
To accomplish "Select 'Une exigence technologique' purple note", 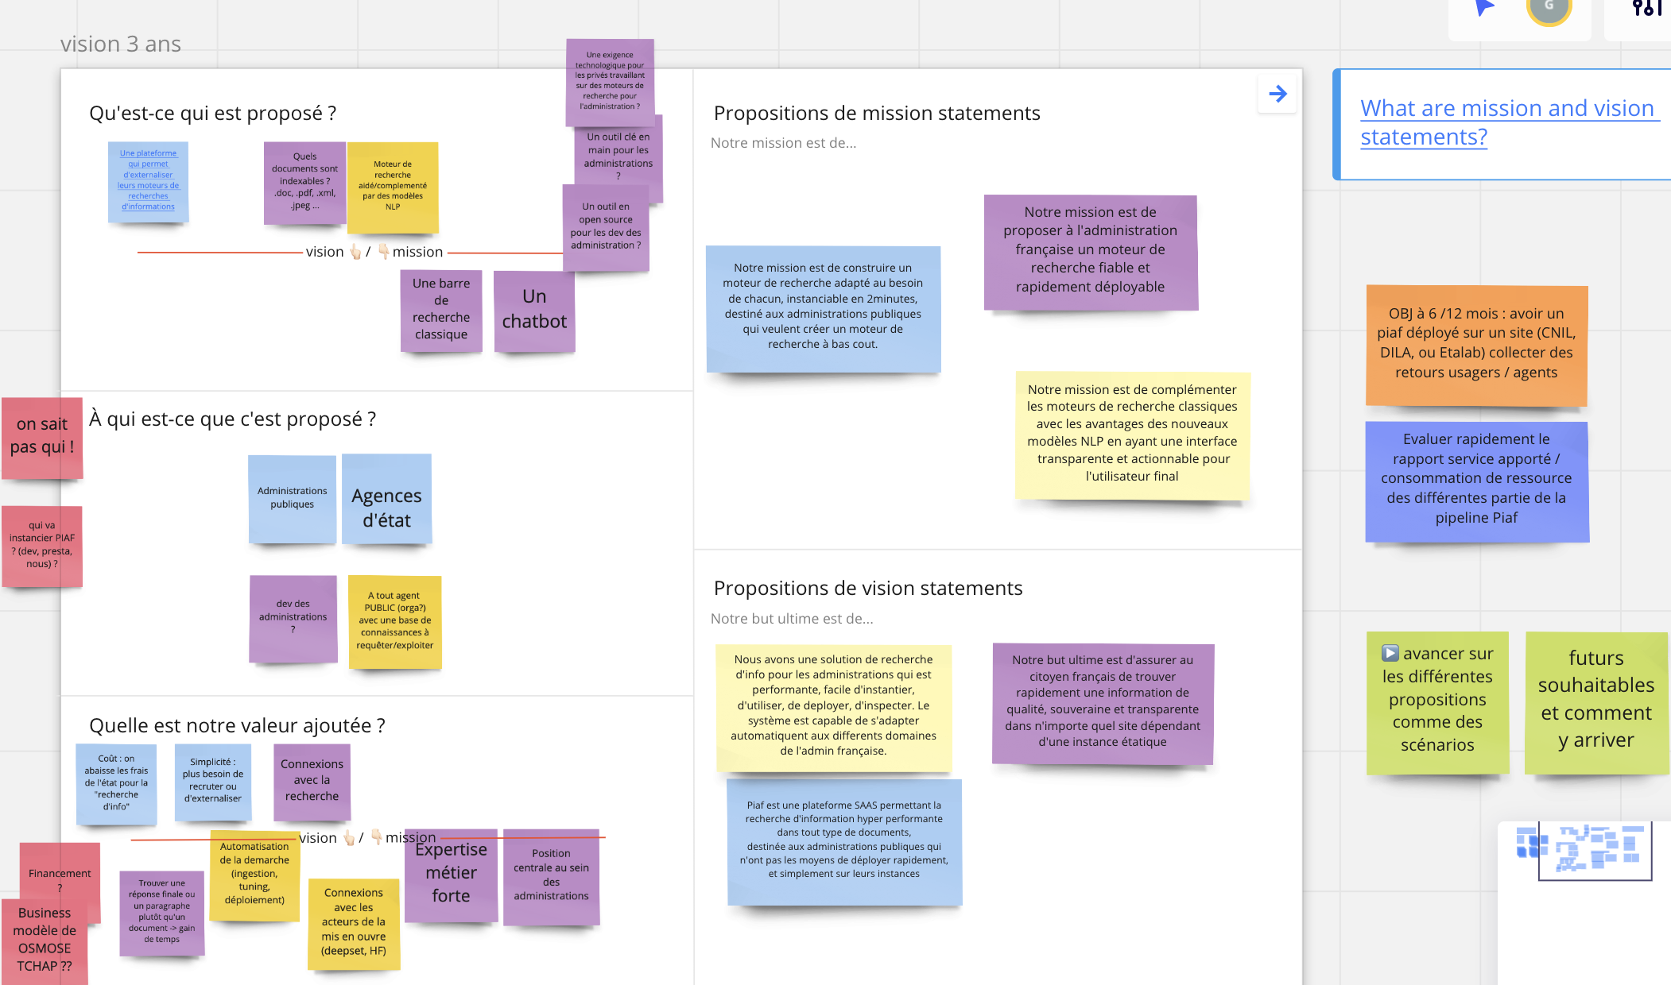I will [x=610, y=82].
